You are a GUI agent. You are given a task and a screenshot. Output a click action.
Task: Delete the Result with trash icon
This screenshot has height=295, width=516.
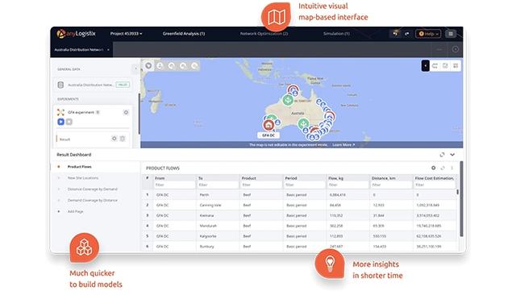click(123, 139)
